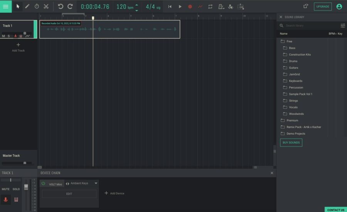
Task: Click the piano keys instrument icon
Action: pos(16,199)
